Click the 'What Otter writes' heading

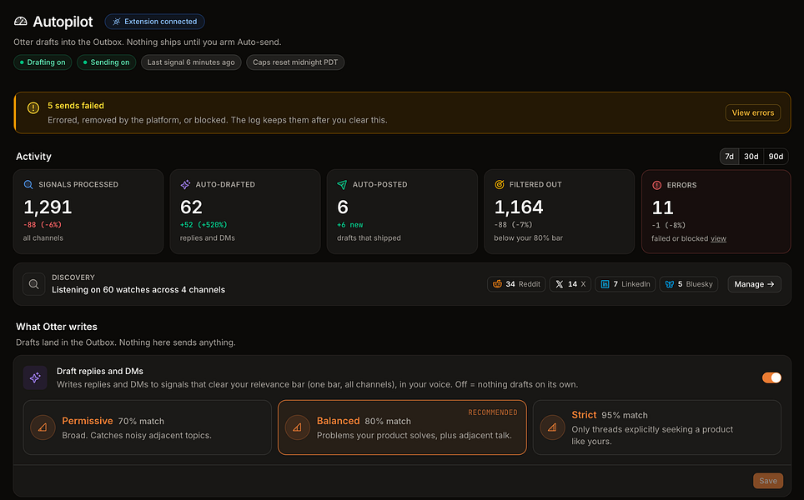click(x=57, y=327)
